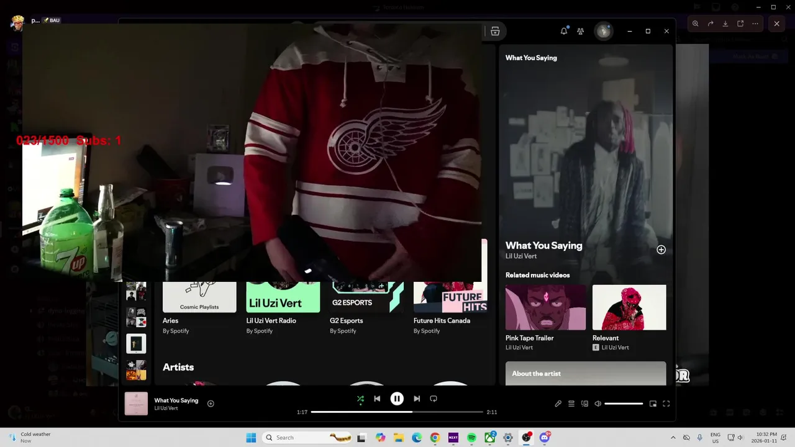Open Task View on the taskbar
The image size is (795, 447).
point(362,438)
